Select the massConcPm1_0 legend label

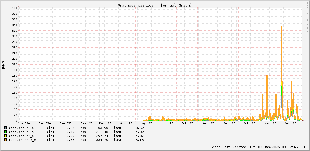click(21, 128)
